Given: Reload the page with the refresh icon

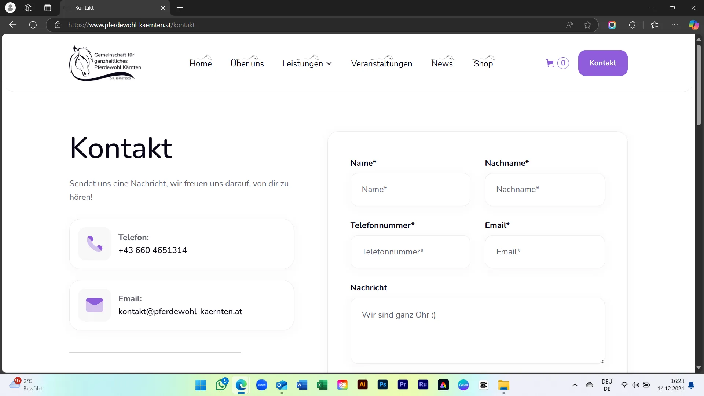Looking at the screenshot, I should [33, 25].
